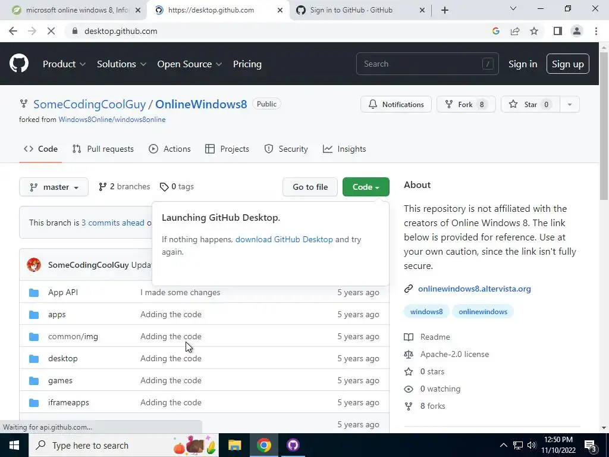Expand the Product menu

click(64, 64)
